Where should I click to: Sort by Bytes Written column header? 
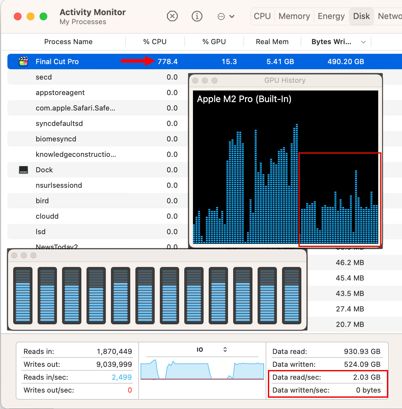pyautogui.click(x=331, y=42)
